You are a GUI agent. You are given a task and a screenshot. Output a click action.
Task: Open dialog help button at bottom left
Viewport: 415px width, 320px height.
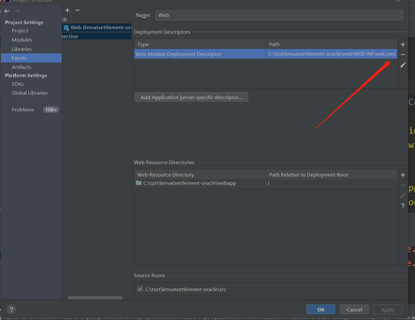[x=11, y=310]
